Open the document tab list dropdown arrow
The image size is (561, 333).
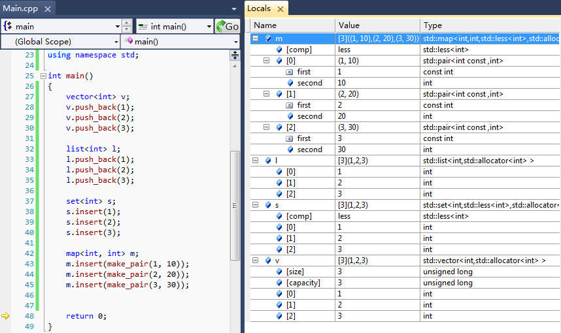point(234,9)
